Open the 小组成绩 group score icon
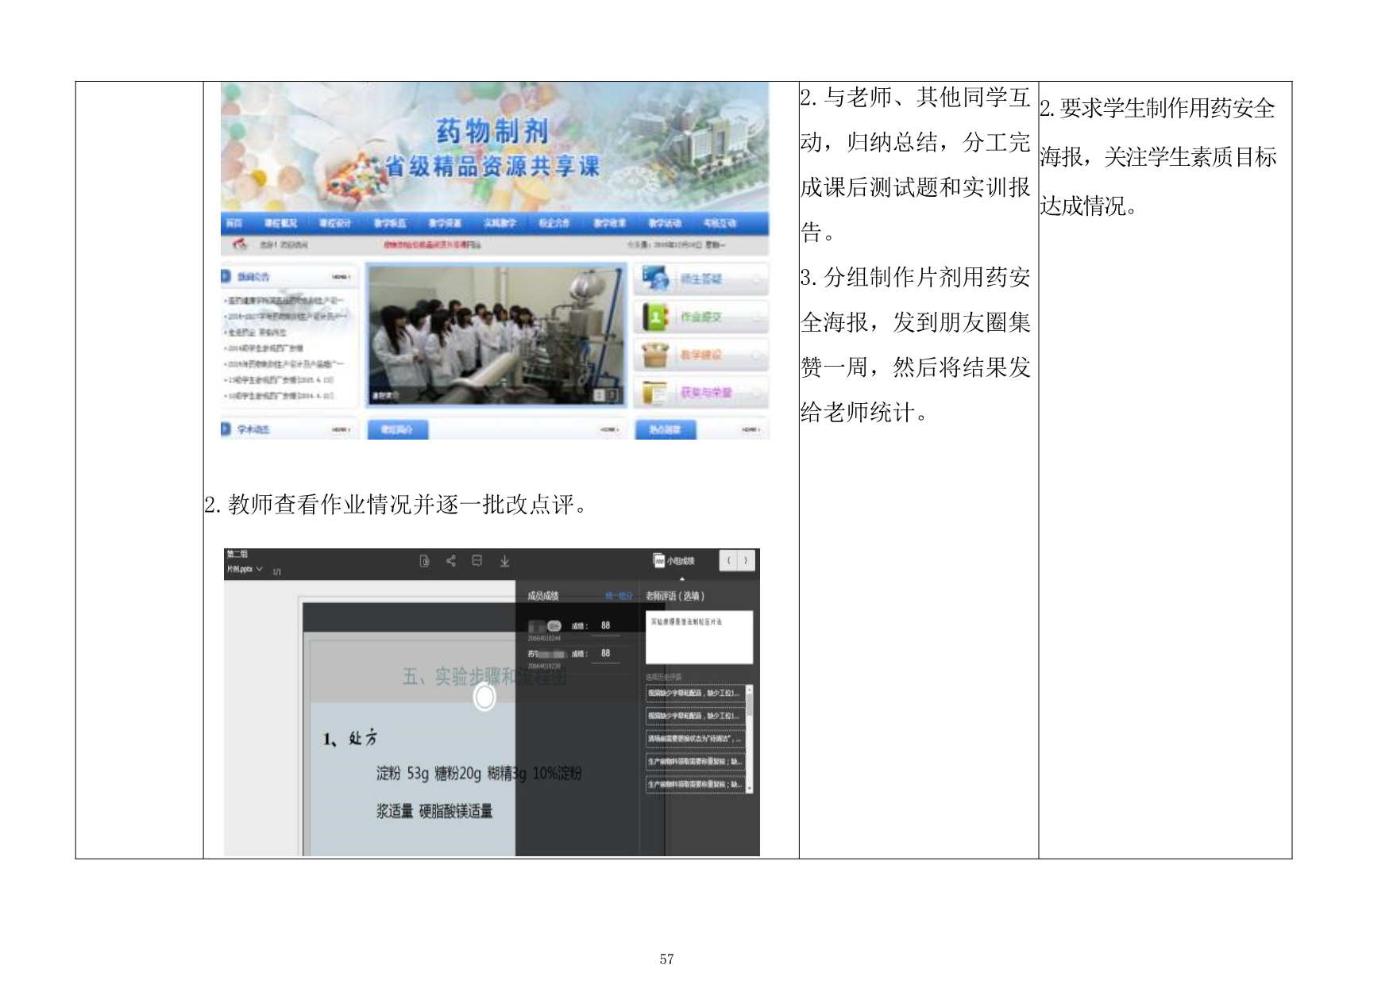The image size is (1393, 984). point(658,560)
